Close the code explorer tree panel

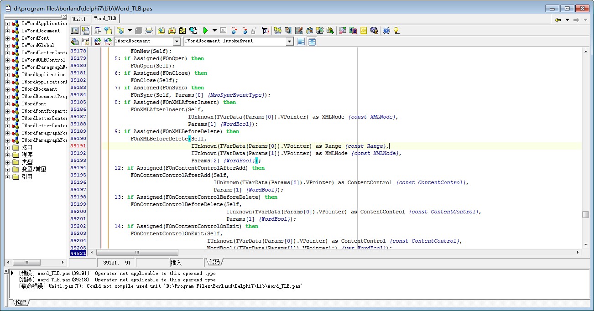pyautogui.click(x=65, y=17)
